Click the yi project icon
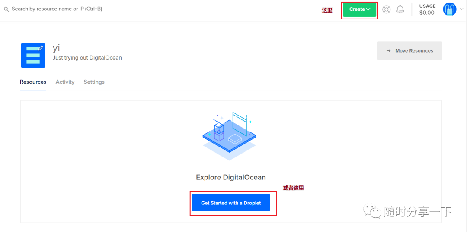The image size is (467, 232). (33, 55)
